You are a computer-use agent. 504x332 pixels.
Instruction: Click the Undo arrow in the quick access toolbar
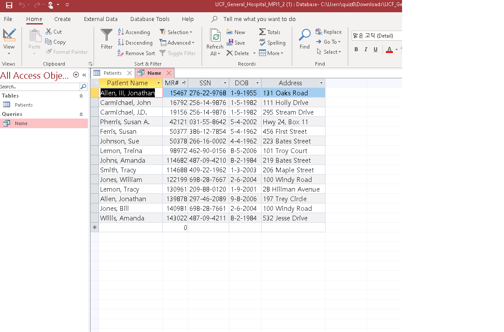(x=21, y=5)
